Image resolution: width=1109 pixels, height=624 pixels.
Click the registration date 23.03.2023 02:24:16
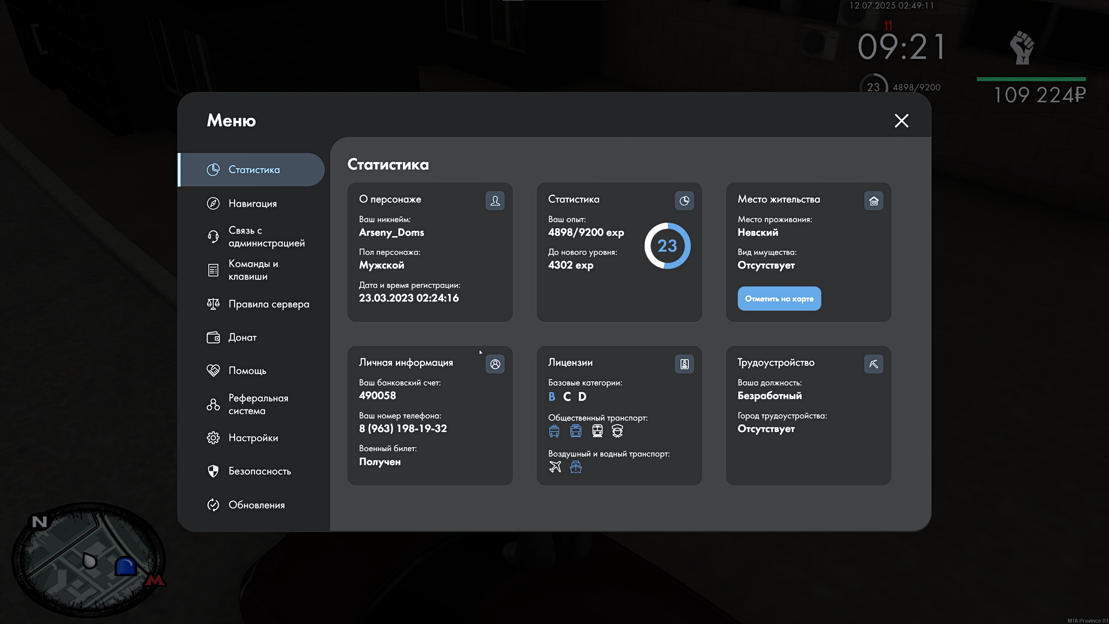(409, 298)
